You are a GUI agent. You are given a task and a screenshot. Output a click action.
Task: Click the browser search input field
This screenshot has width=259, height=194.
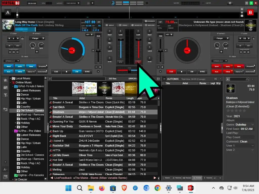click(x=78, y=79)
